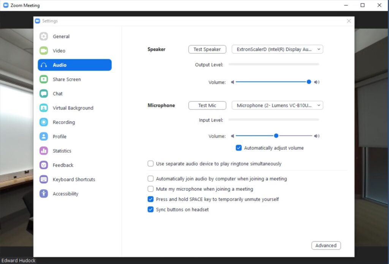This screenshot has width=389, height=264.
Task: Click the Audio headphones icon
Action: 44,65
